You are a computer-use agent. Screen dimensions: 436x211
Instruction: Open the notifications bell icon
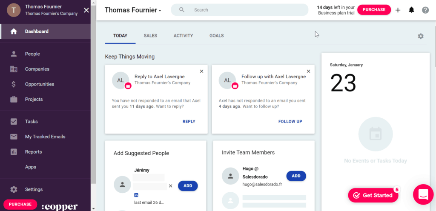point(411,10)
